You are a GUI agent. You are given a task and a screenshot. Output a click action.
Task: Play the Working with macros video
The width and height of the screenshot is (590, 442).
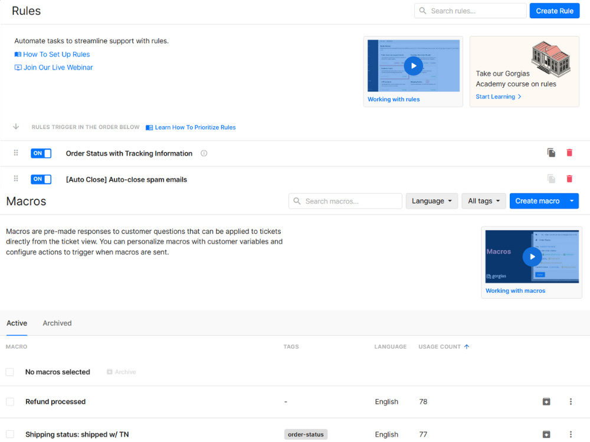pyautogui.click(x=532, y=257)
